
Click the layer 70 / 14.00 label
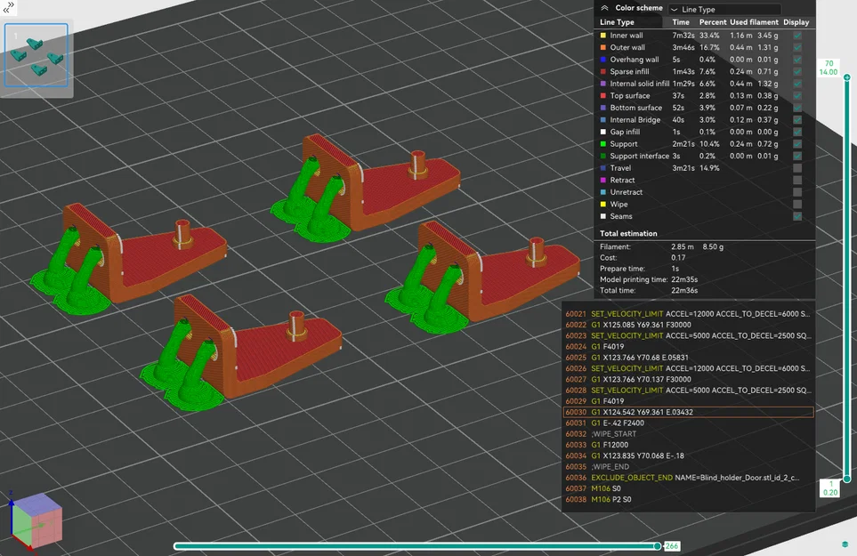[x=829, y=68]
